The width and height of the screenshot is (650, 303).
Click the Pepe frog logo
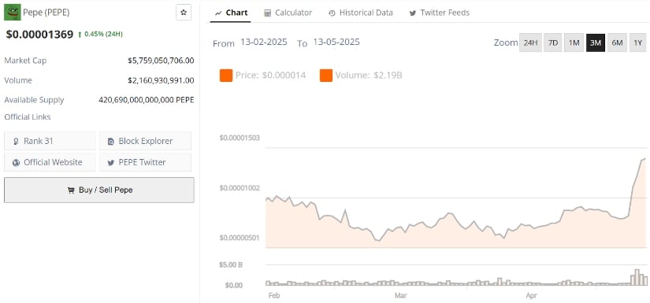[x=13, y=13]
